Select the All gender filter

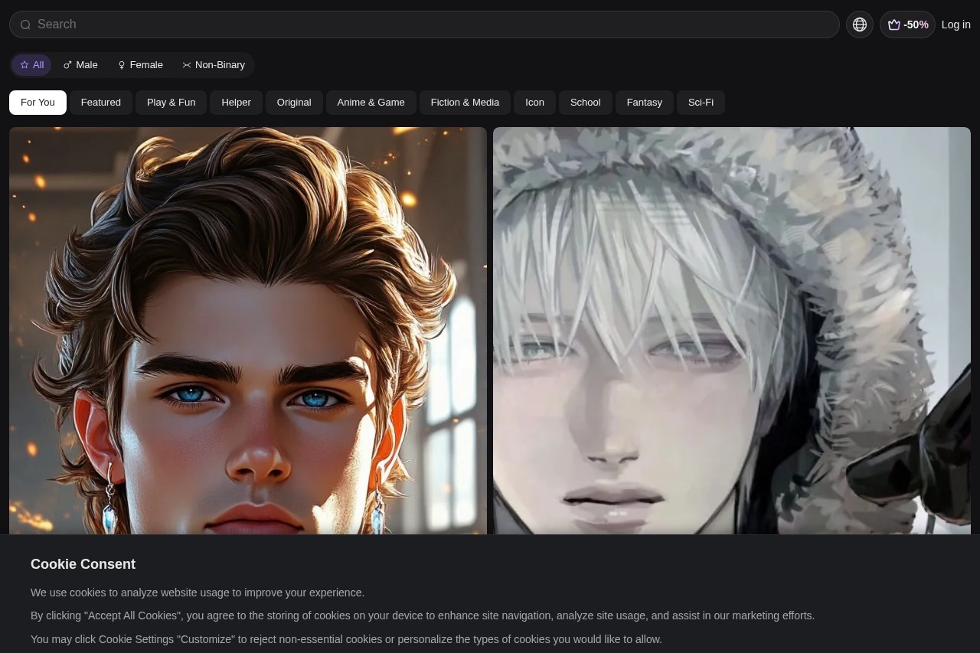point(31,65)
